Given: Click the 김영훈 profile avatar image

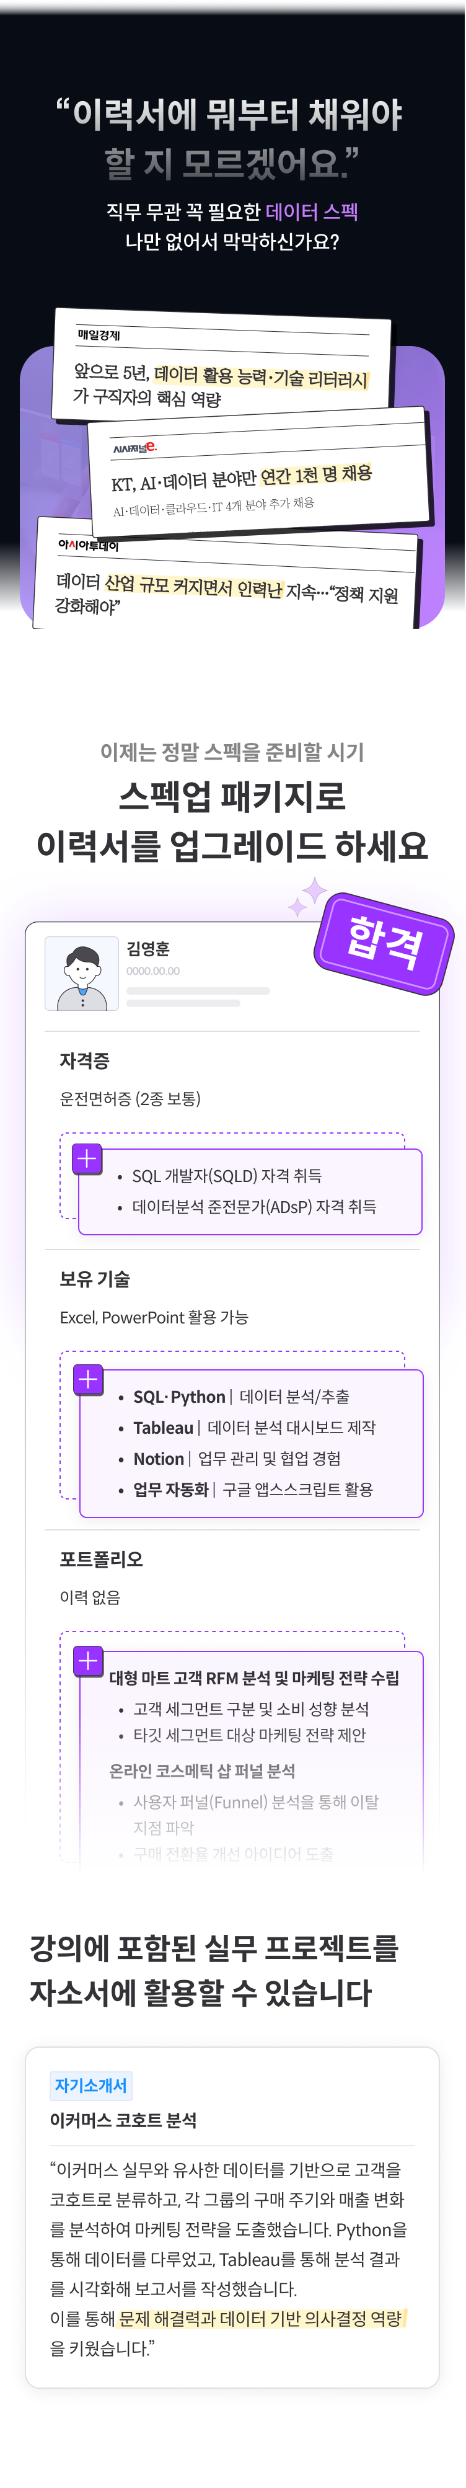Looking at the screenshot, I should coord(82,974).
